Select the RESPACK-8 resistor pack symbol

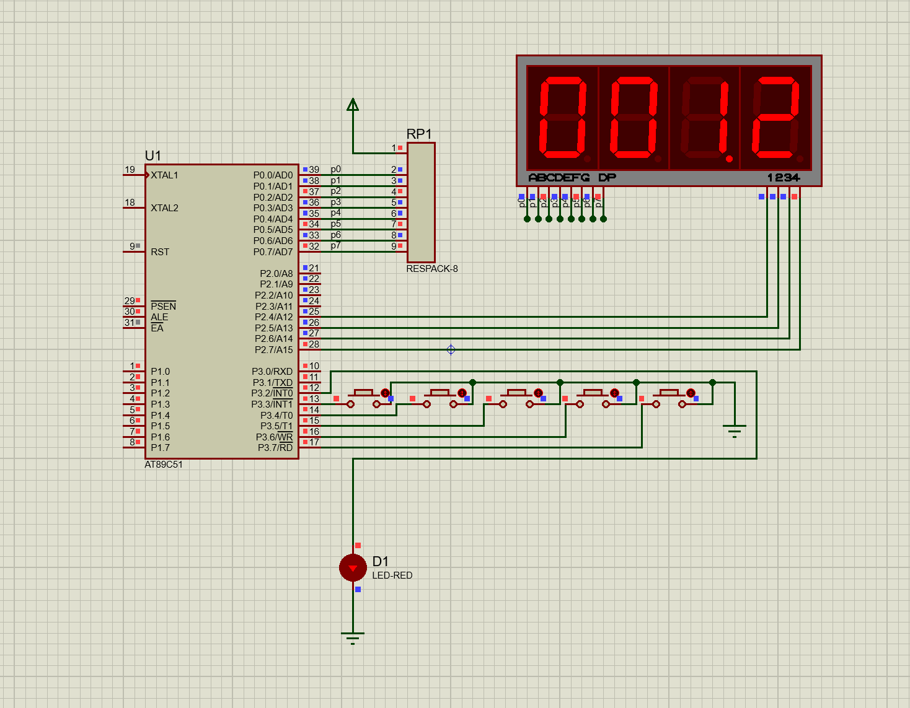(421, 203)
